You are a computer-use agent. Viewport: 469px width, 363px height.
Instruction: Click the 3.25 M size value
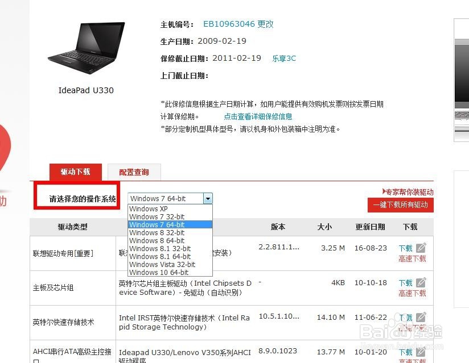(333, 248)
